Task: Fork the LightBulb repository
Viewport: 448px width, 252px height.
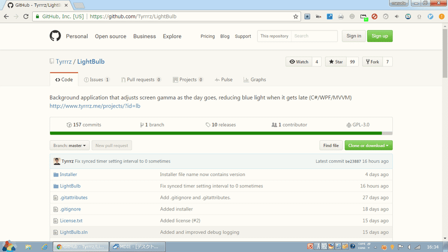Action: pos(372,61)
